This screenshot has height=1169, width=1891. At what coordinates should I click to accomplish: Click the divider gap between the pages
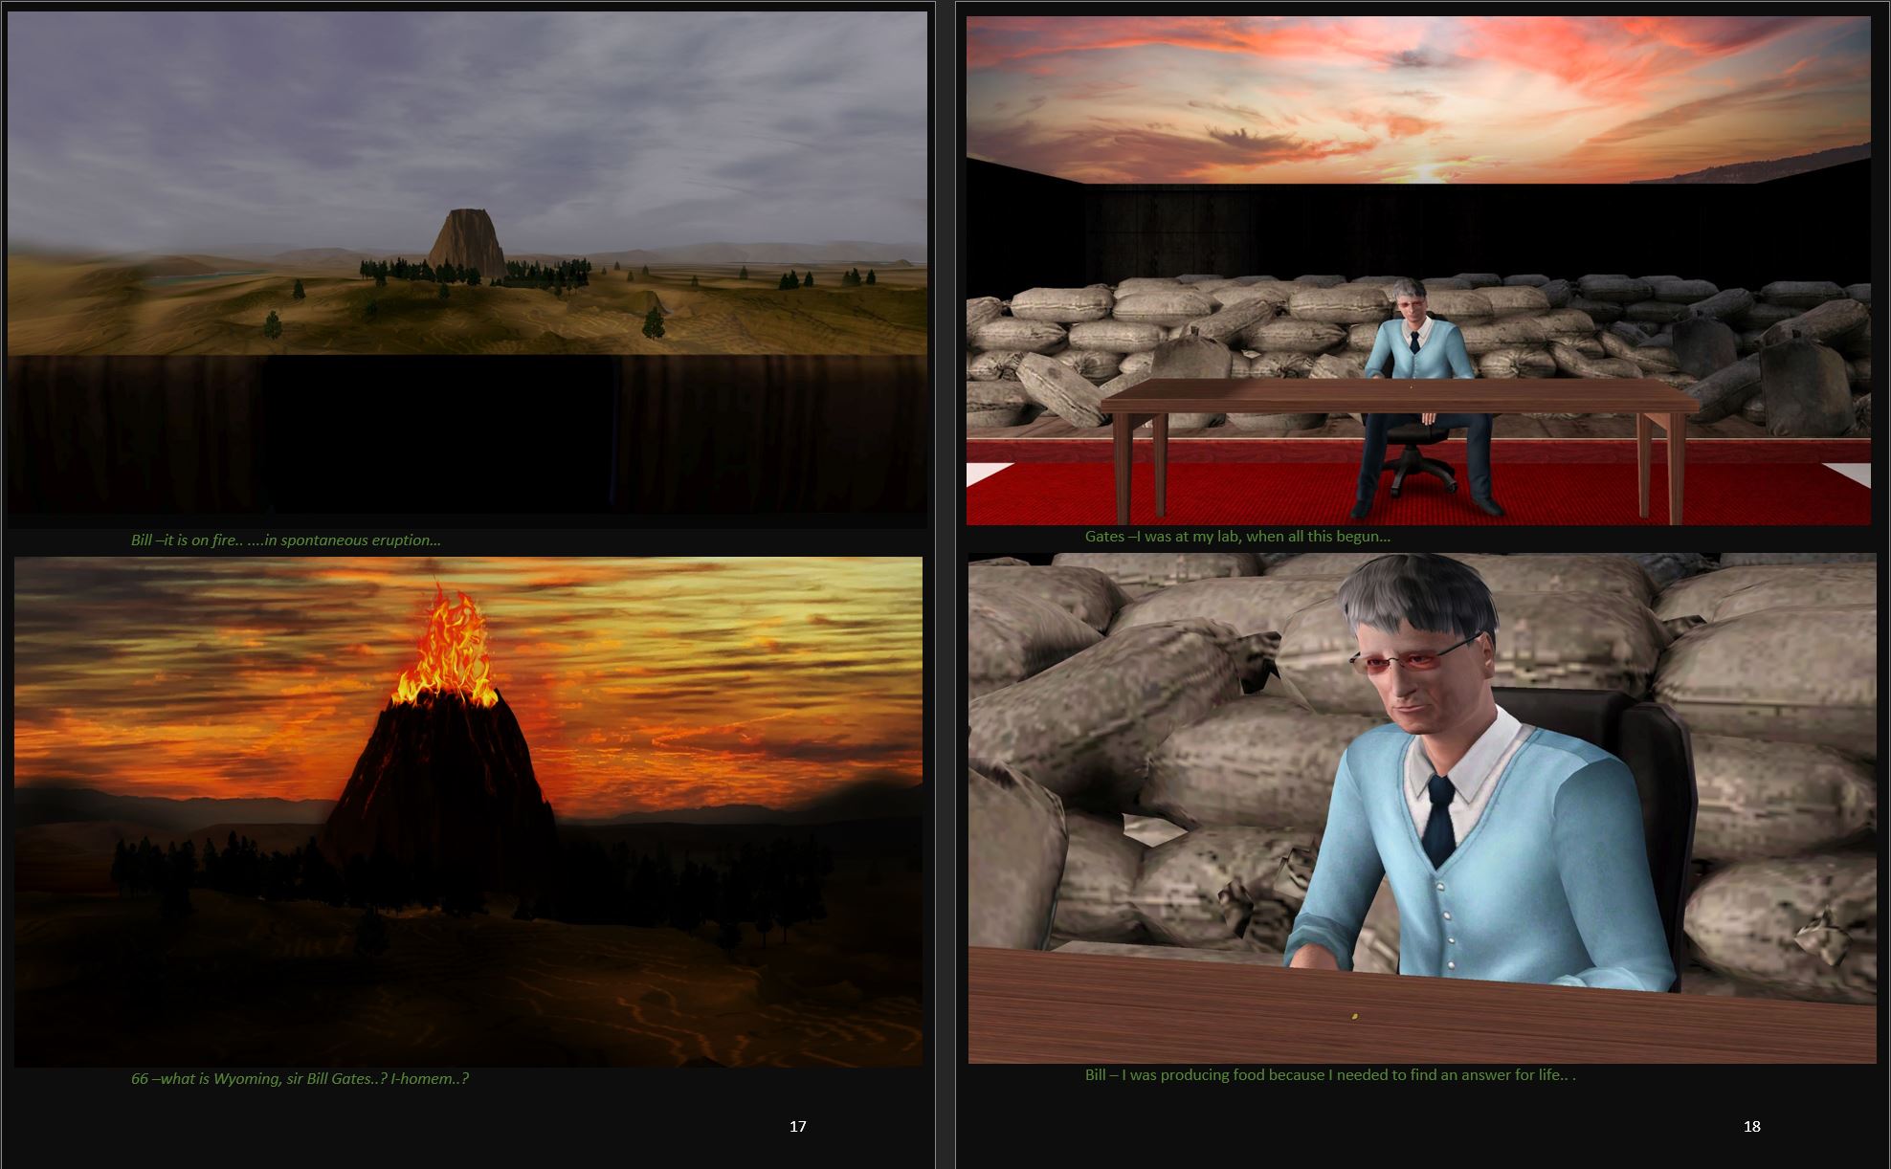945,574
